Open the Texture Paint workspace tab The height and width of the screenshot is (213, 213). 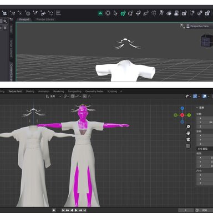pyautogui.click(x=15, y=92)
